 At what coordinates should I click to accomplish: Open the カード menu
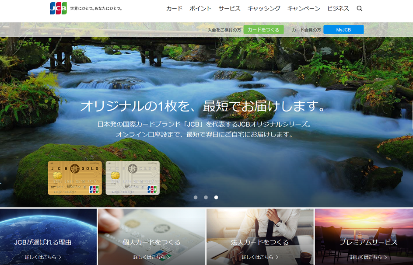coord(174,8)
